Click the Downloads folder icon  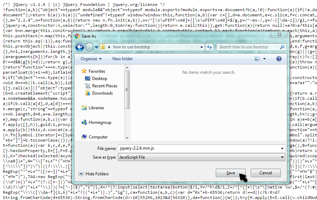[88, 93]
